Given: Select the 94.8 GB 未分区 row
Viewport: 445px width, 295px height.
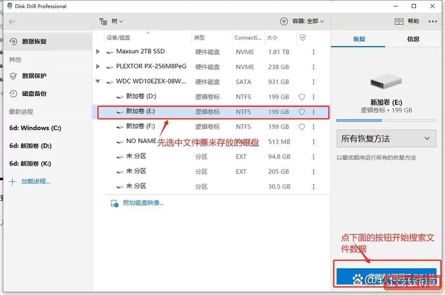Looking at the screenshot, I should (211, 157).
